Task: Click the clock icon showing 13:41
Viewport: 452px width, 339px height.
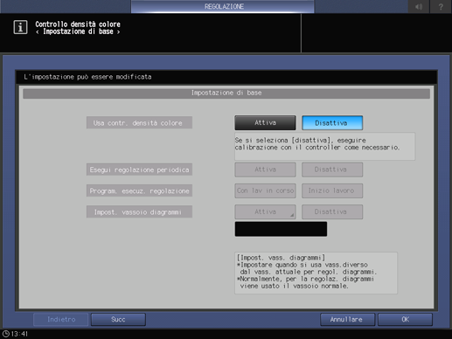Action: click(x=5, y=334)
